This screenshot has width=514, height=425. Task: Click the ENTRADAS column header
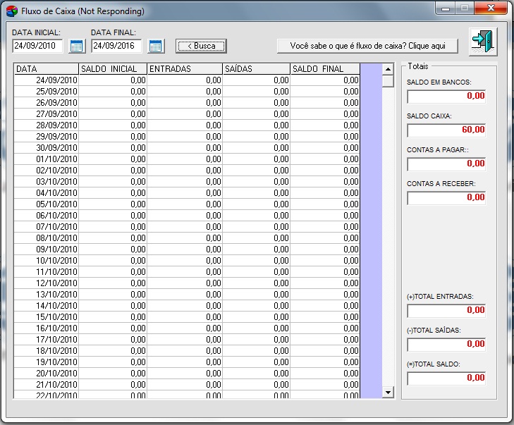185,69
